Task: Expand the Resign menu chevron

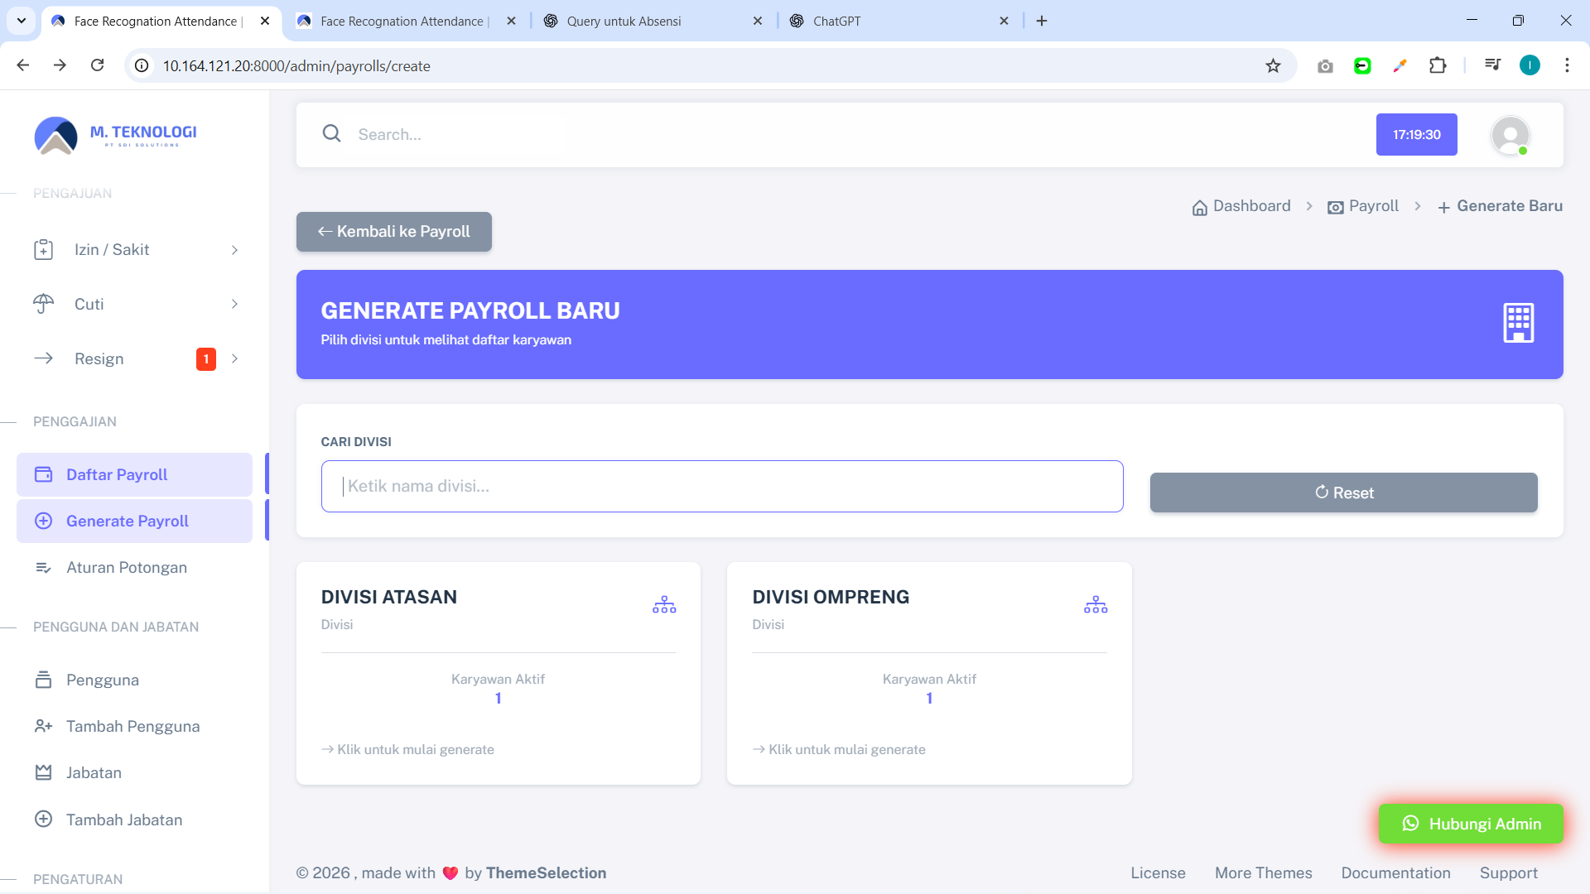Action: pyautogui.click(x=234, y=358)
